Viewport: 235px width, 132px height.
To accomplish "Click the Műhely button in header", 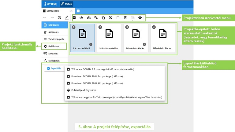I will (x=66, y=4).
